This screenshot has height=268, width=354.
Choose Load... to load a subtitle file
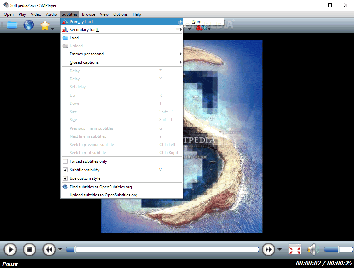[122, 38]
